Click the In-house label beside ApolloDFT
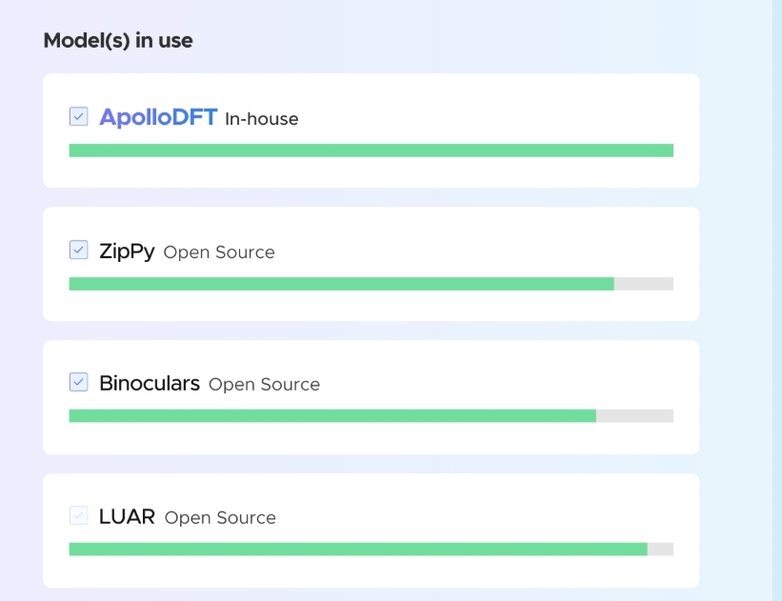The image size is (782, 601). pyautogui.click(x=262, y=119)
